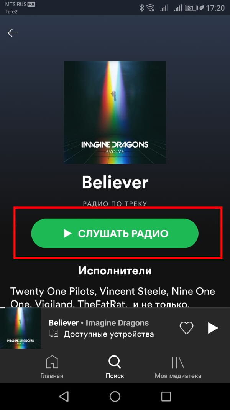Open the mini player album thumbnail
The image size is (230, 410).
coord(20,328)
